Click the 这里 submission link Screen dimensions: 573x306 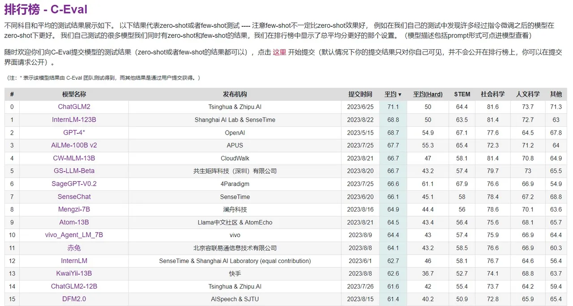(x=279, y=52)
